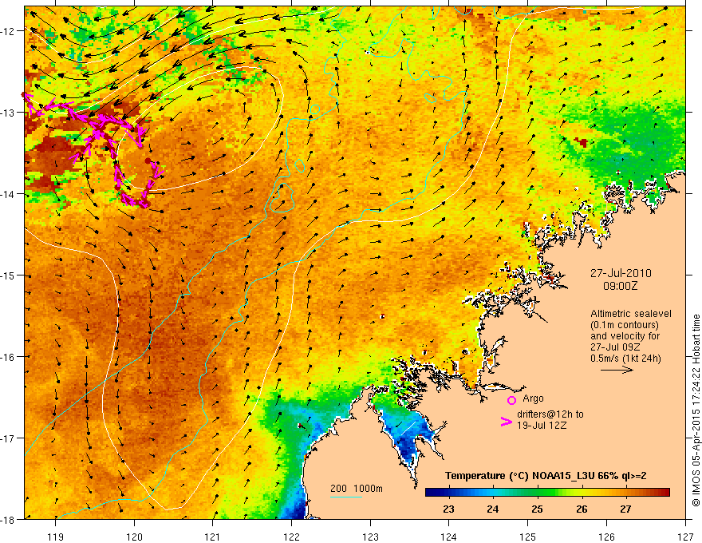Click the color bar tick label 25
Screen dimensions: 702x543
537,509
